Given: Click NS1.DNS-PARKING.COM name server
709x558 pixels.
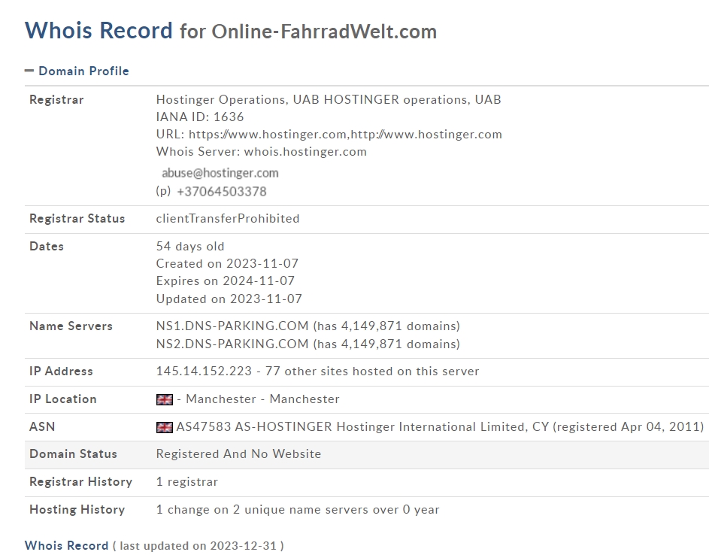Looking at the screenshot, I should tap(232, 326).
